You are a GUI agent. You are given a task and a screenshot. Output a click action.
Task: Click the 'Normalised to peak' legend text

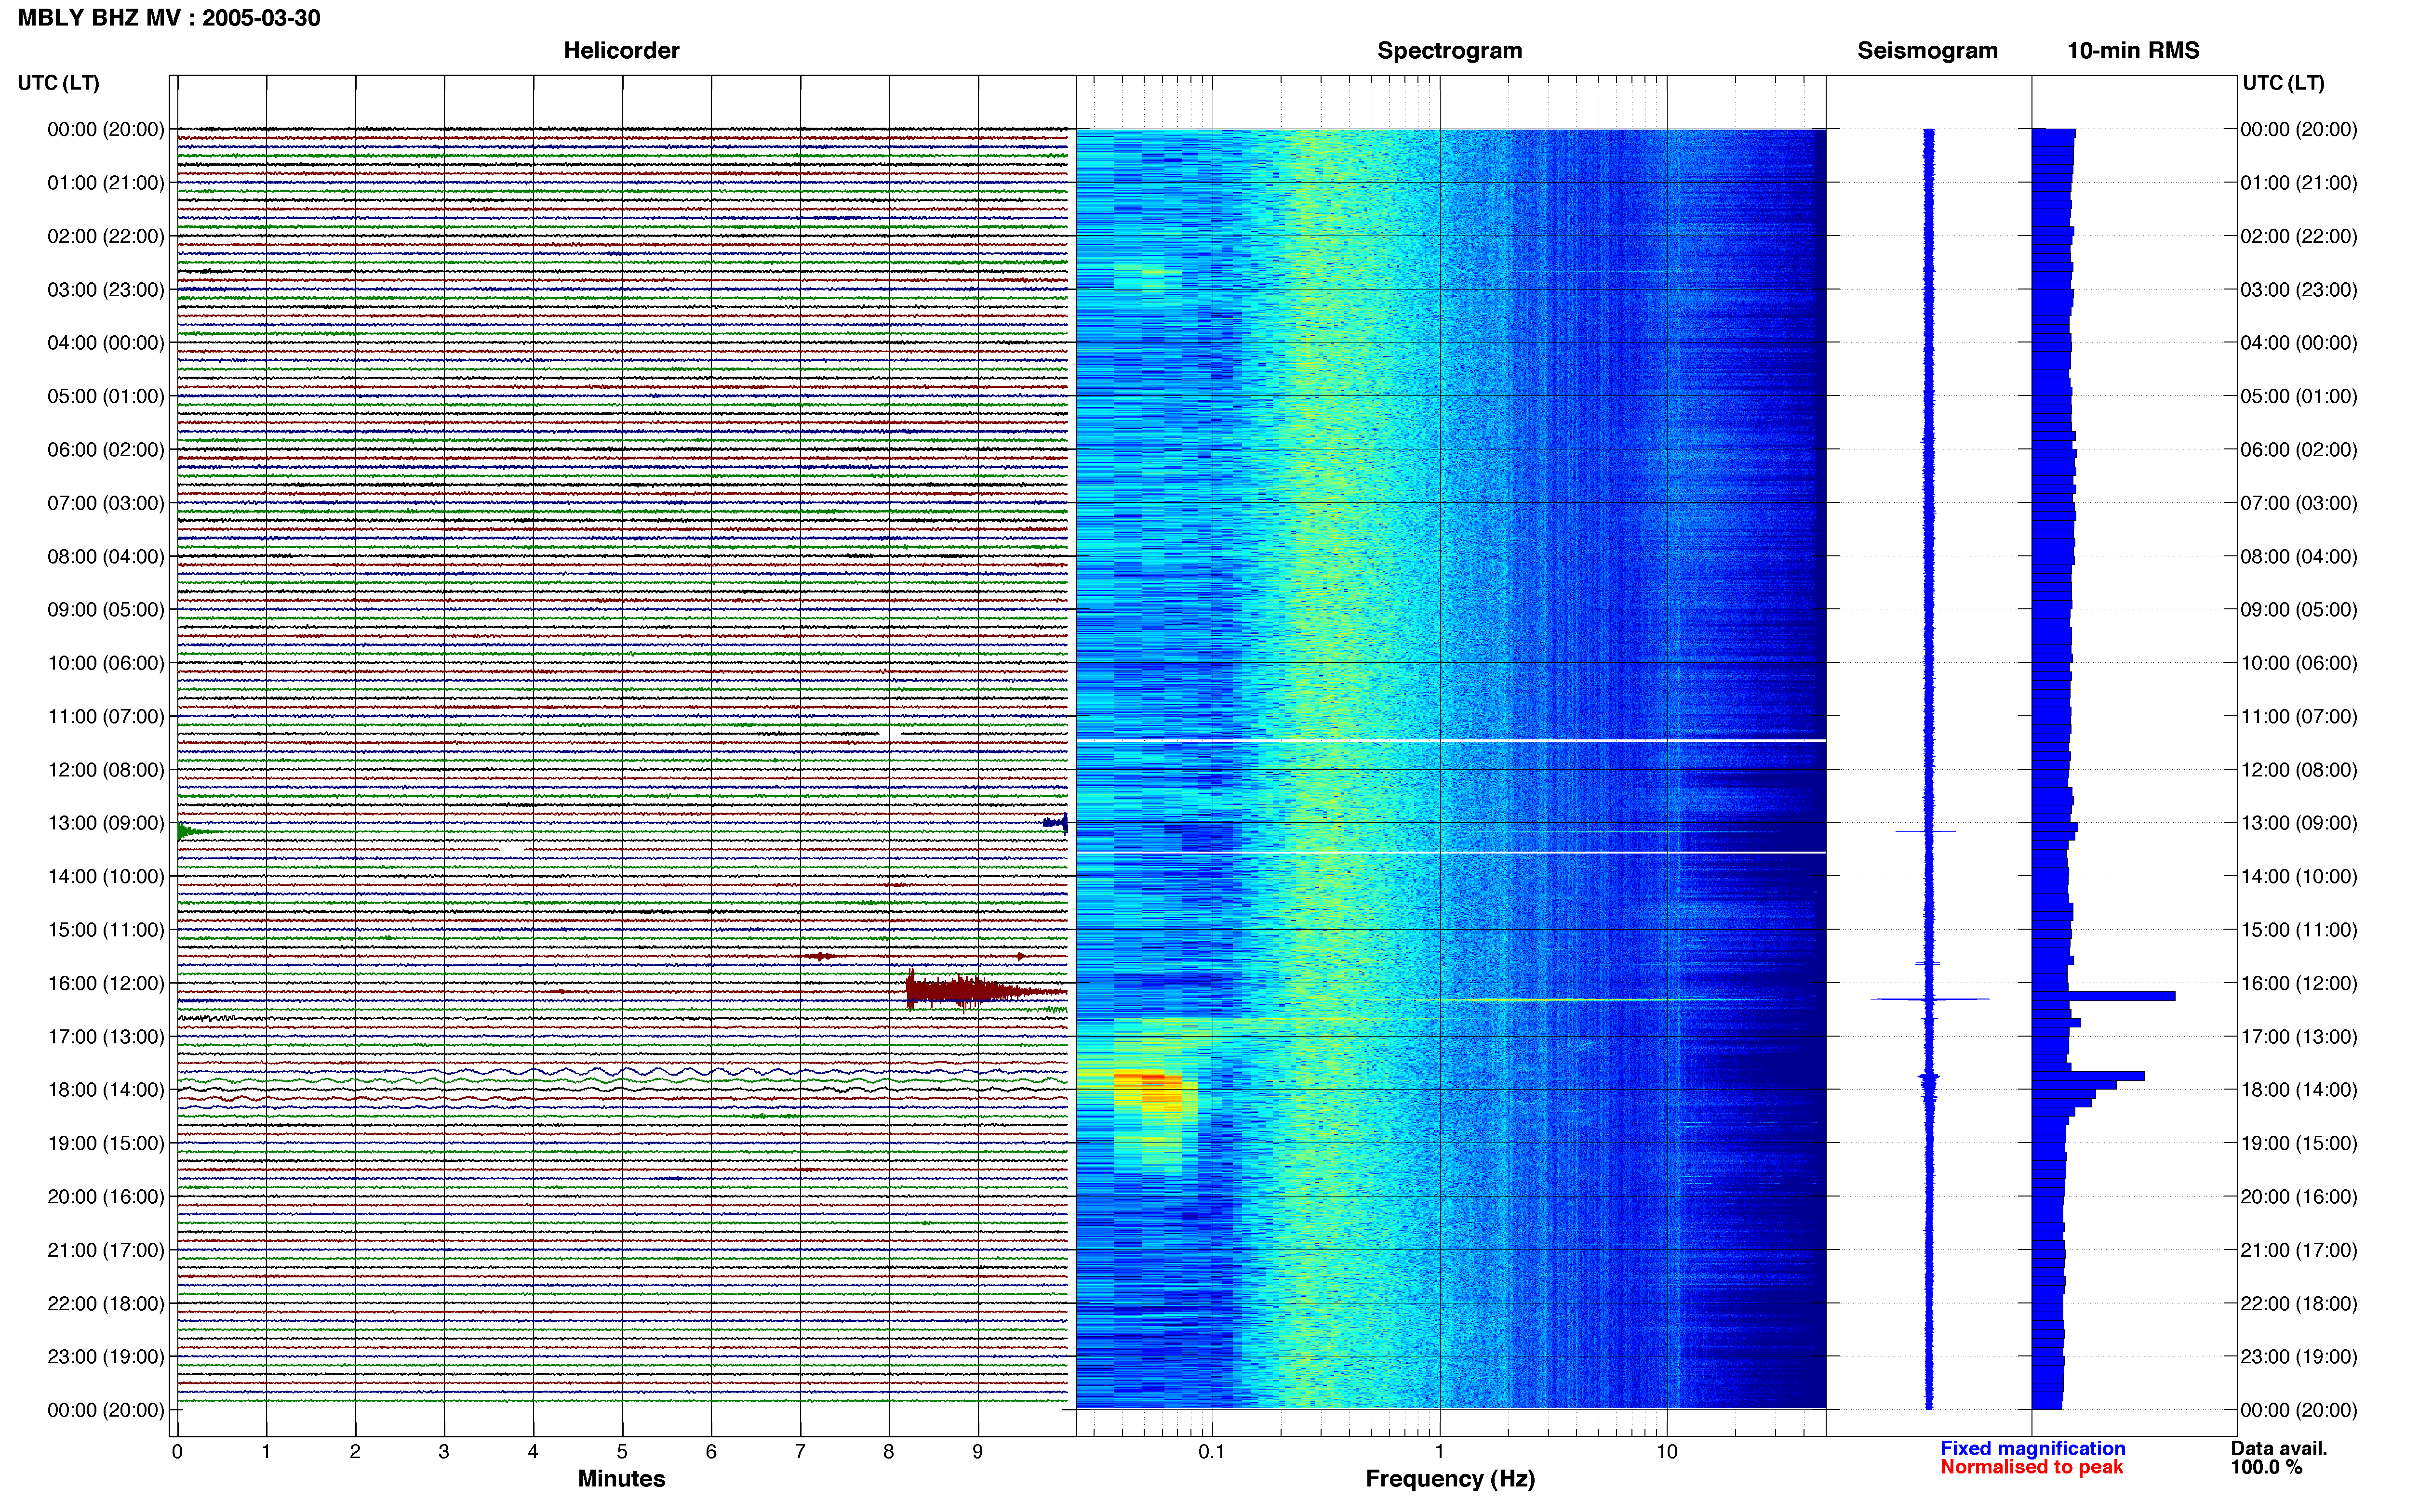tap(2031, 1467)
